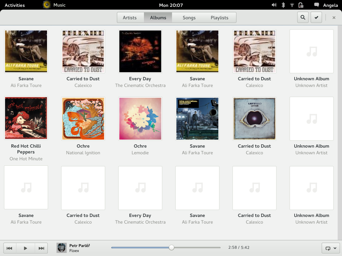Image resolution: width=342 pixels, height=256 pixels.
Task: Switch to the Artists tab
Action: (130, 18)
